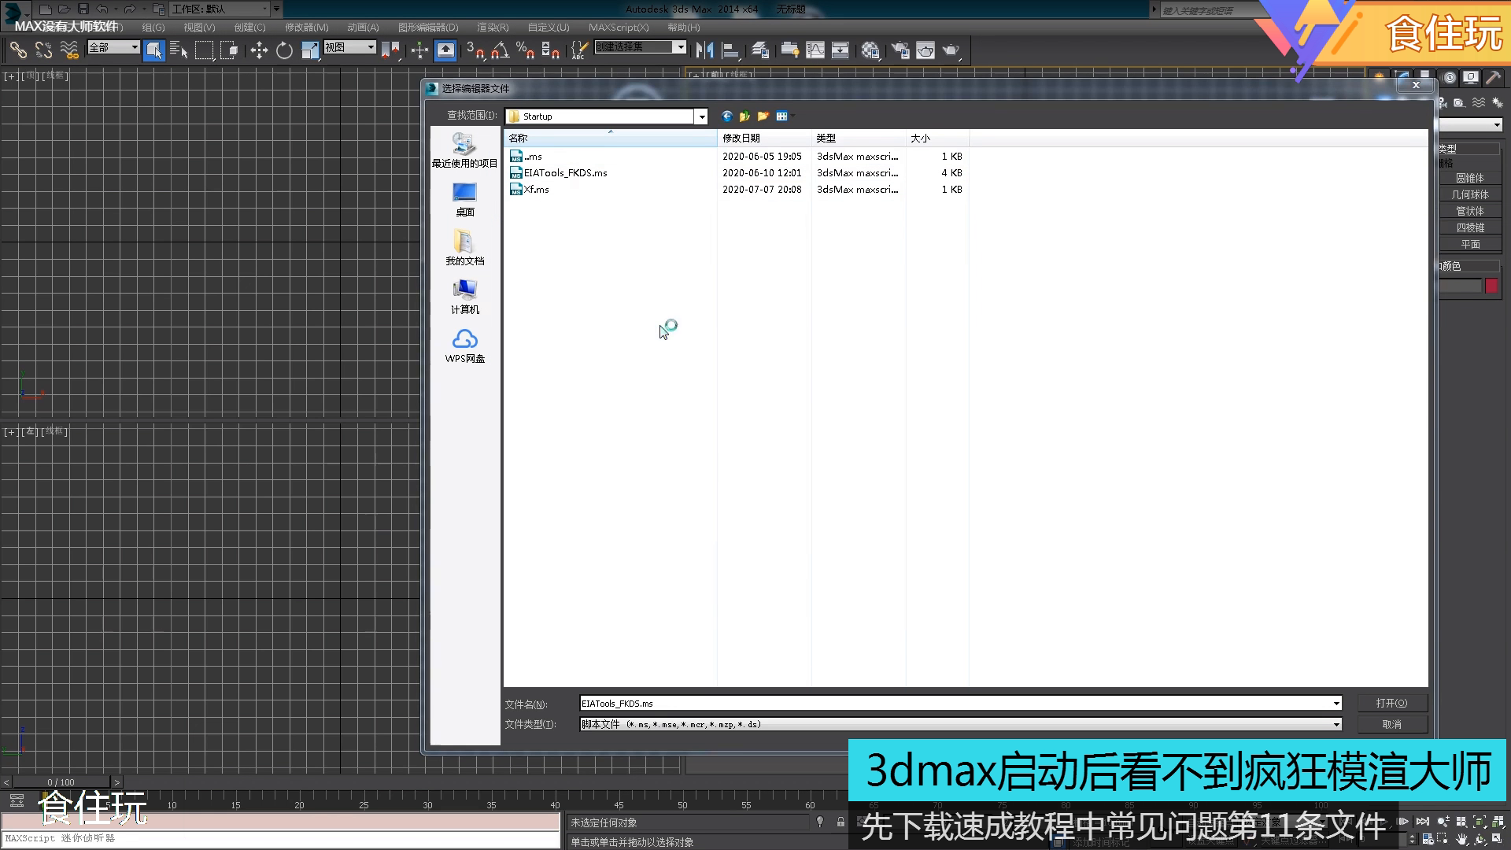Open the 修改器(M) menu
1511x850 pixels.
306,28
